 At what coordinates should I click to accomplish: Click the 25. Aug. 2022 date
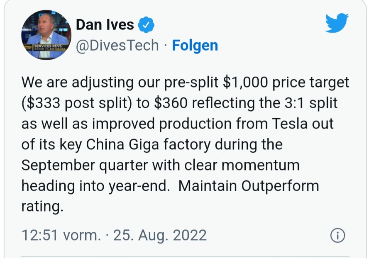[x=160, y=235]
